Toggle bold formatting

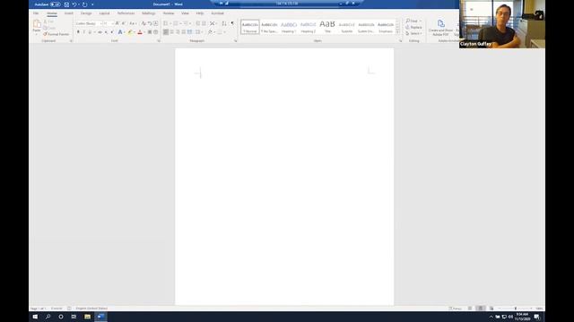[x=78, y=32]
